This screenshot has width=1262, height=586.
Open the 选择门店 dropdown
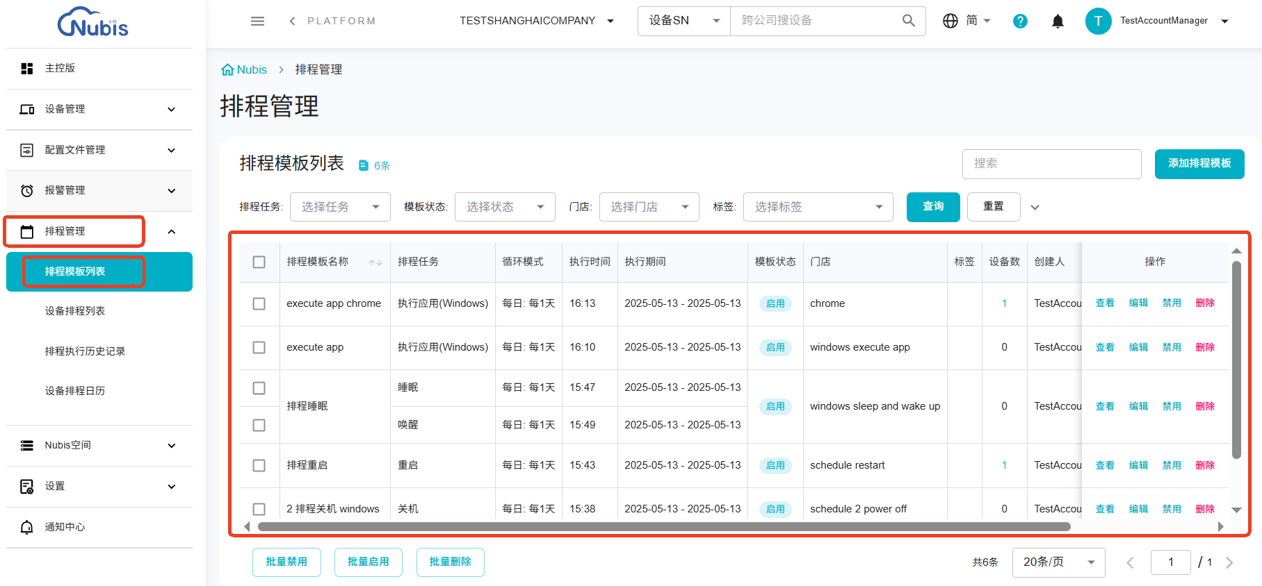[x=649, y=207]
